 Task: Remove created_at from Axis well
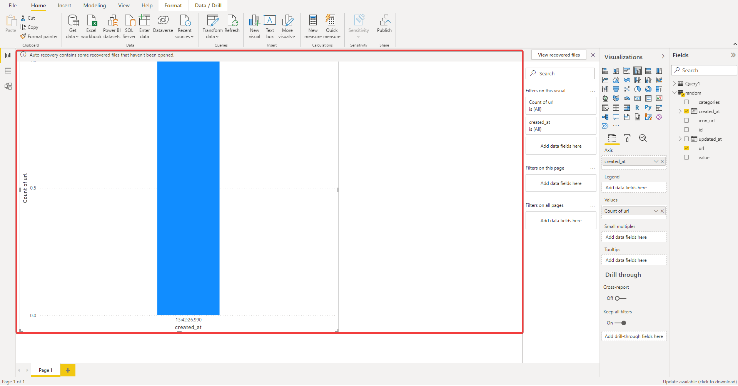click(662, 161)
